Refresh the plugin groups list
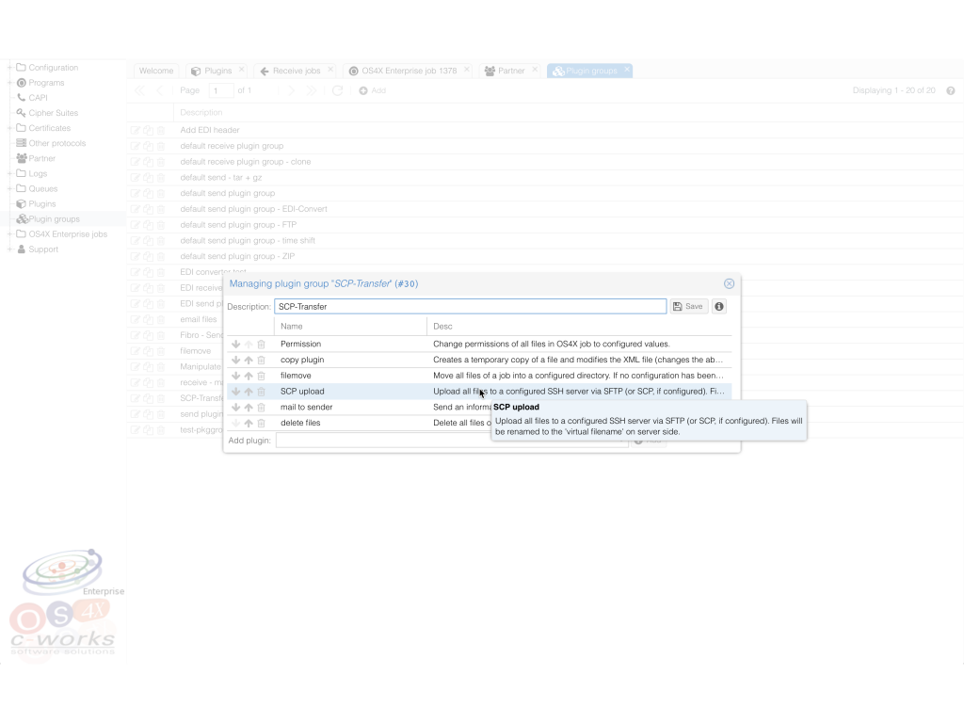The width and height of the screenshot is (964, 723). click(x=338, y=90)
